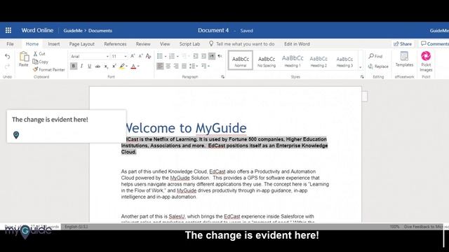Image resolution: width=449 pixels, height=252 pixels.
Task: Expand the bullets list options arrow
Action: coord(166,57)
